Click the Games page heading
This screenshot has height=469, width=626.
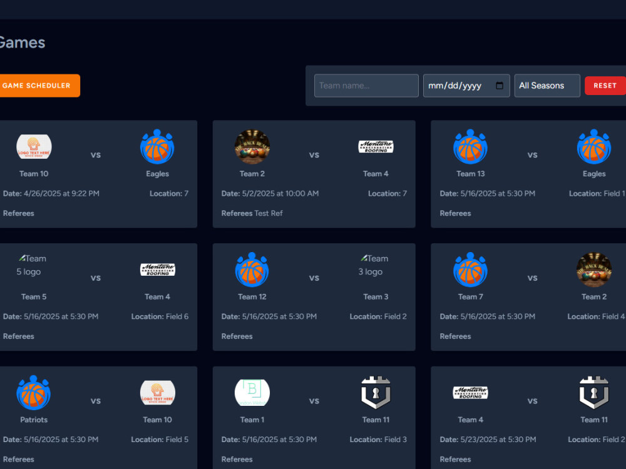click(x=23, y=43)
